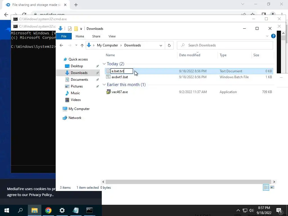This screenshot has width=288, height=216.
Task: Select the axdwt1.bat file
Action: click(x=120, y=77)
